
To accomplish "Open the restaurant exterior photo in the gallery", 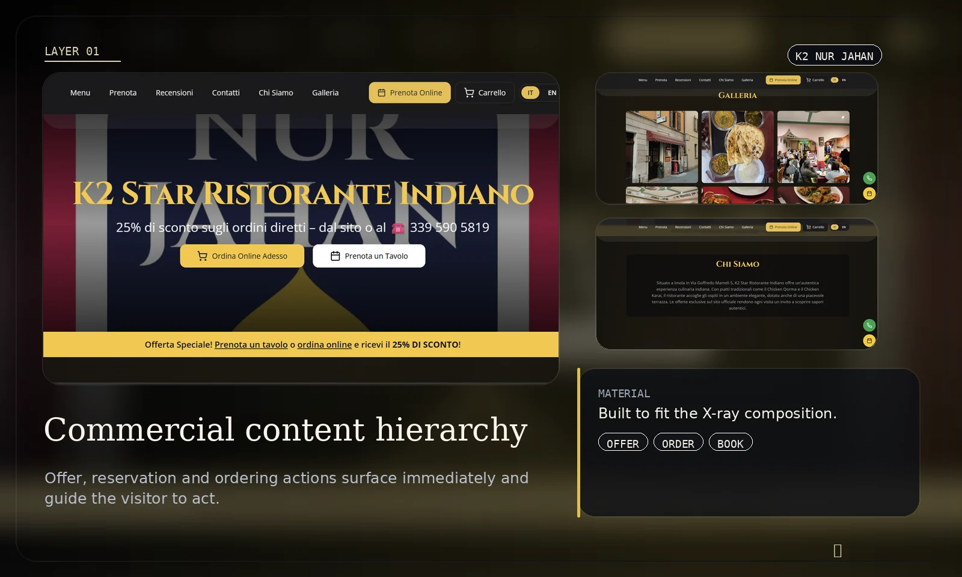I will (662, 147).
